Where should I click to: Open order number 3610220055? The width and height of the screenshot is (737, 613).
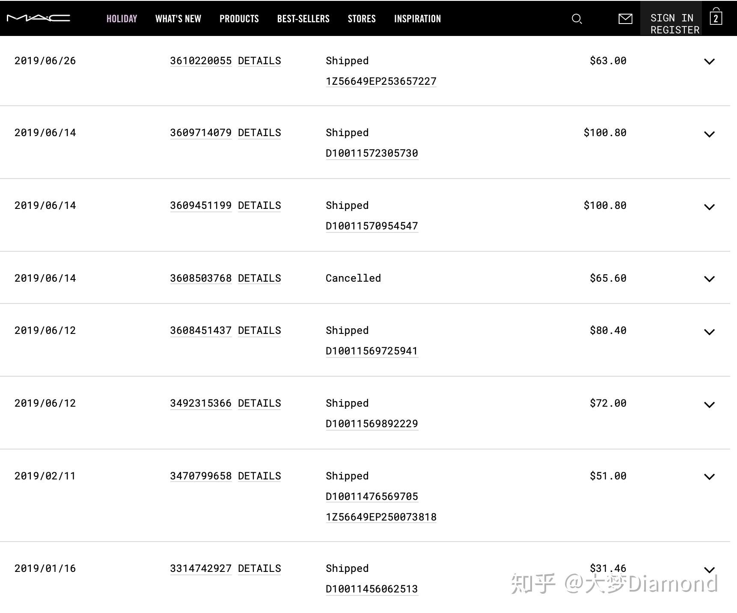[201, 61]
